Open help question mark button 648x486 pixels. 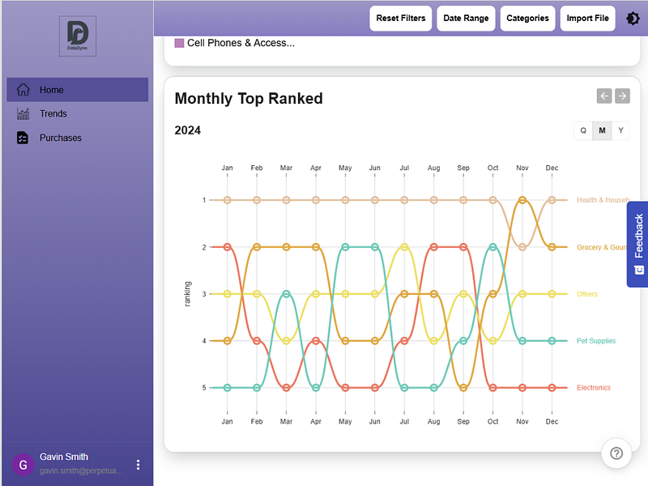pyautogui.click(x=616, y=454)
